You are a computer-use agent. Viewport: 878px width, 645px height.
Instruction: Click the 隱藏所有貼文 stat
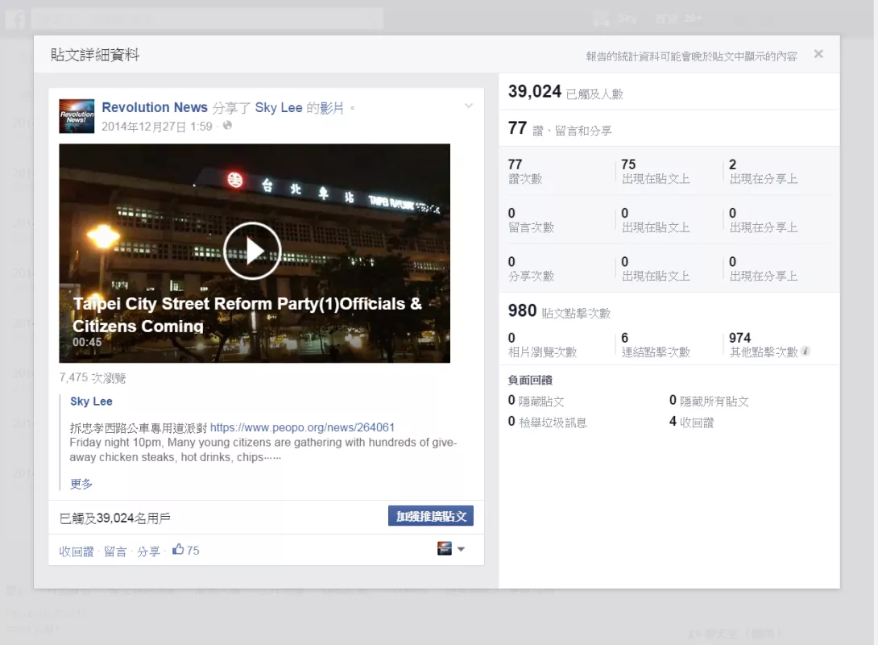pyautogui.click(x=709, y=401)
